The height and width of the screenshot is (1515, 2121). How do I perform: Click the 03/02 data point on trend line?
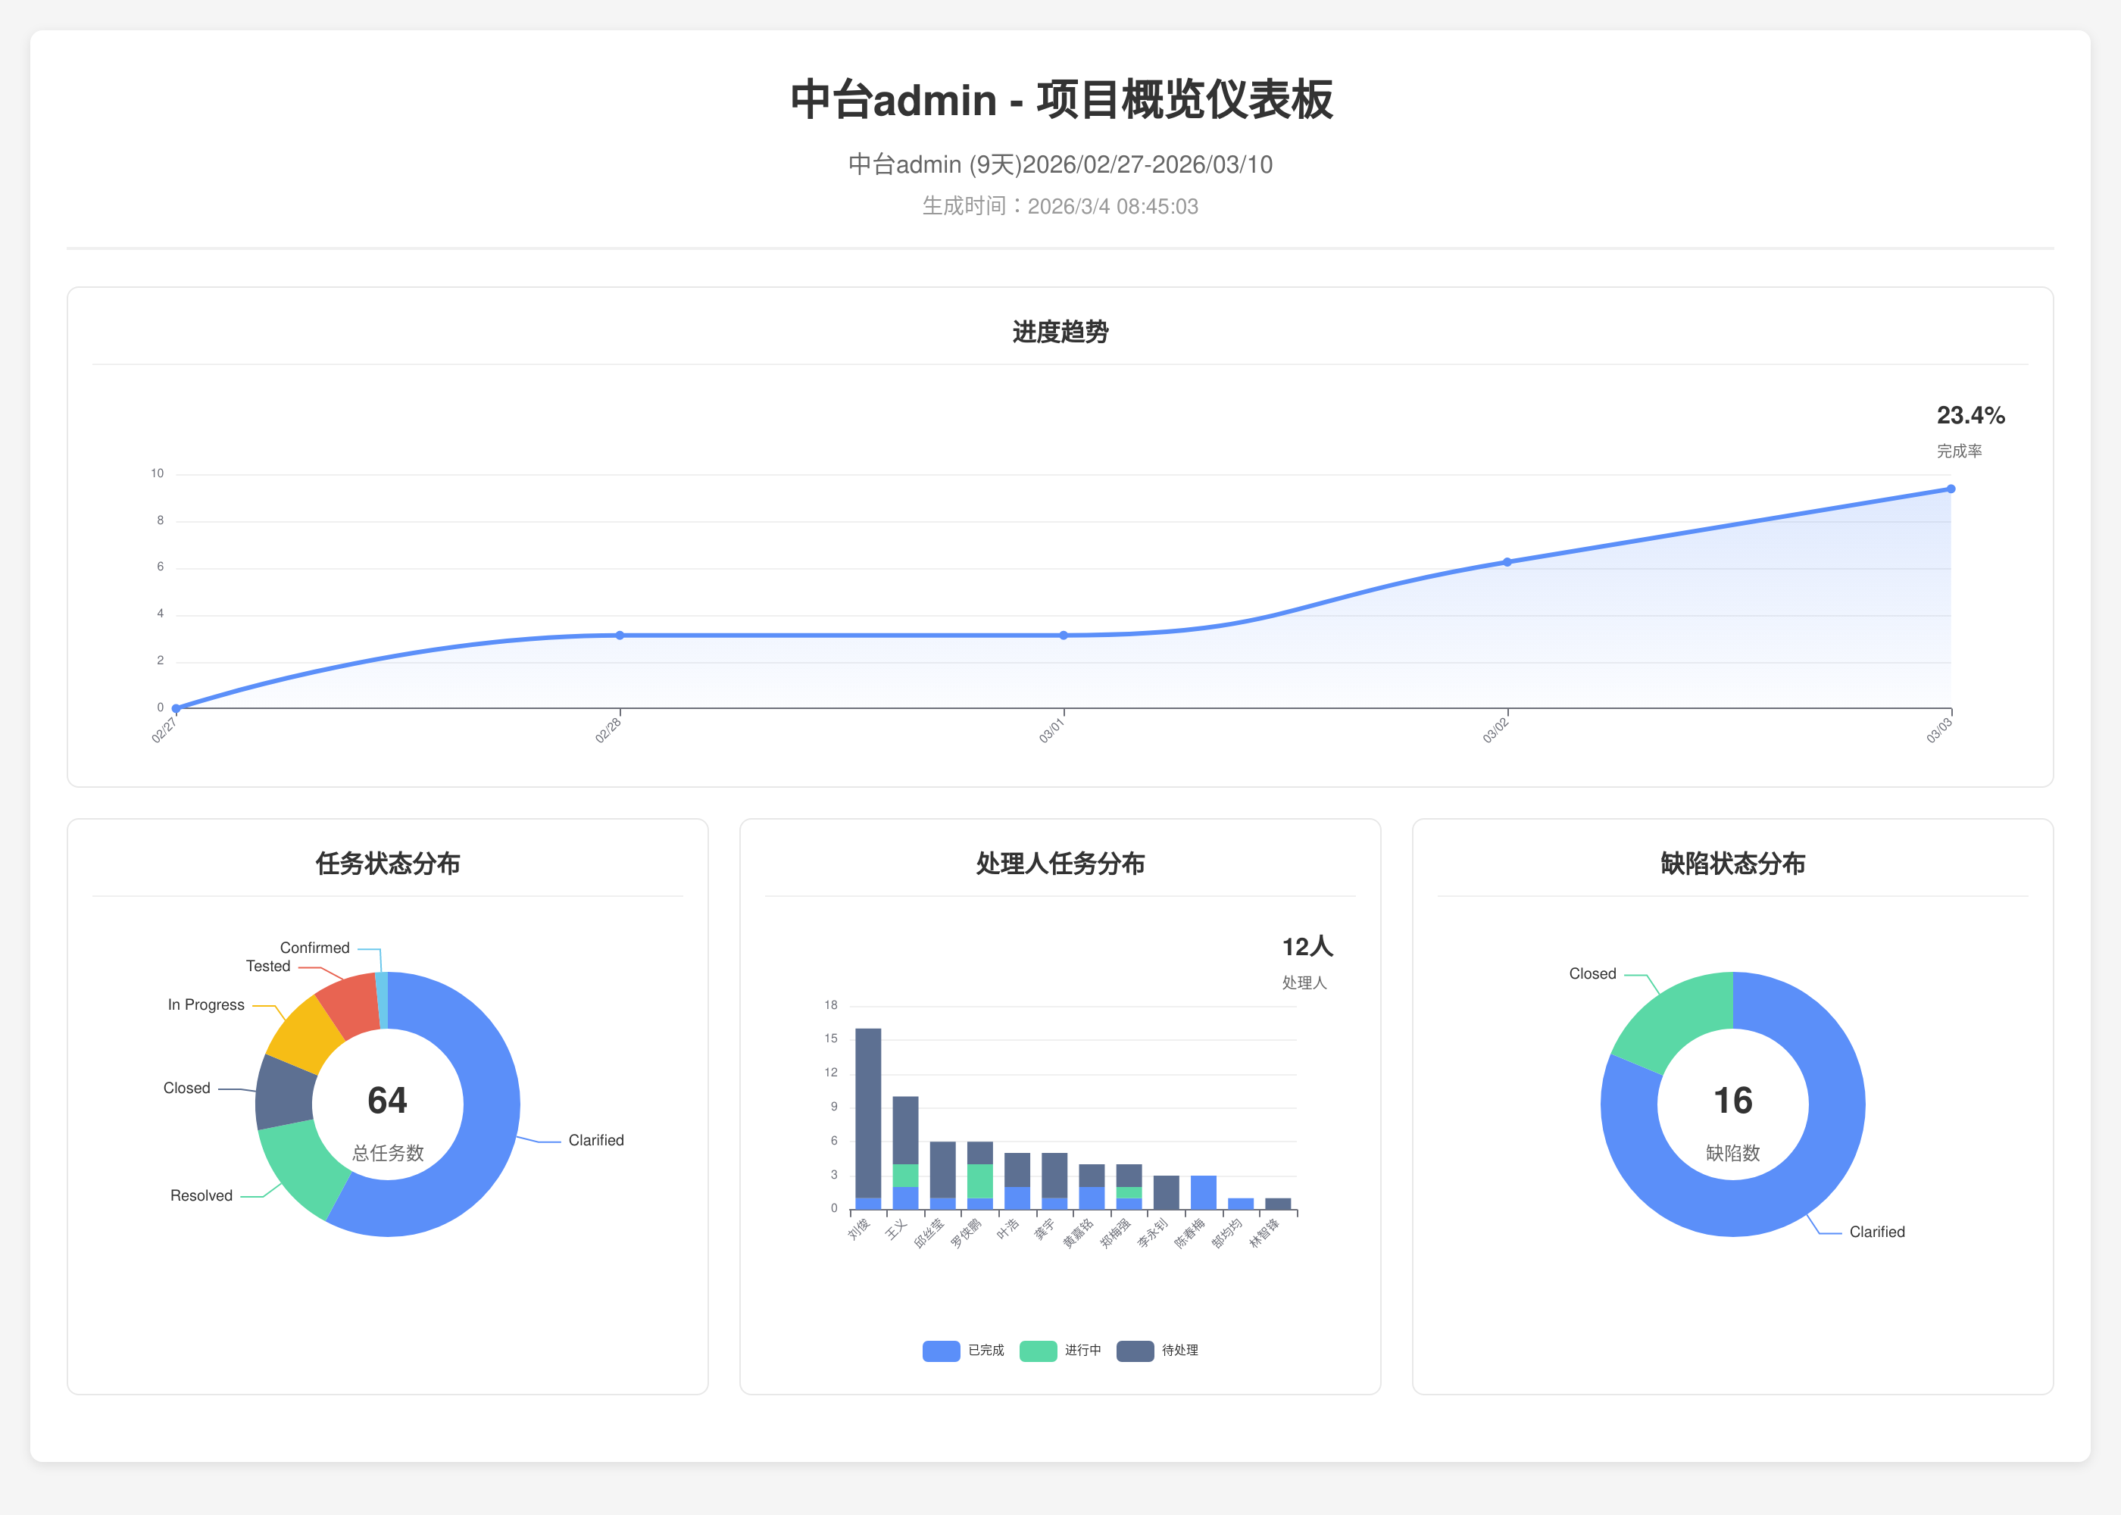pyautogui.click(x=1507, y=563)
